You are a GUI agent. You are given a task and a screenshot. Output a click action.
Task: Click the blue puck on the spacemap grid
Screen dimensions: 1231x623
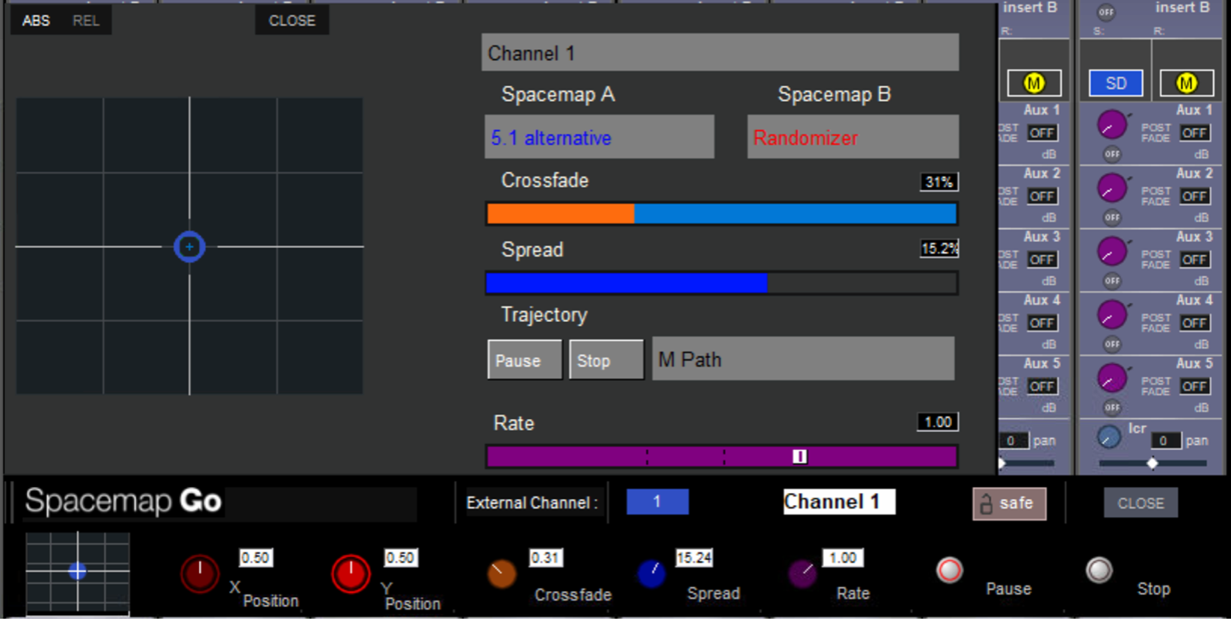(x=189, y=247)
